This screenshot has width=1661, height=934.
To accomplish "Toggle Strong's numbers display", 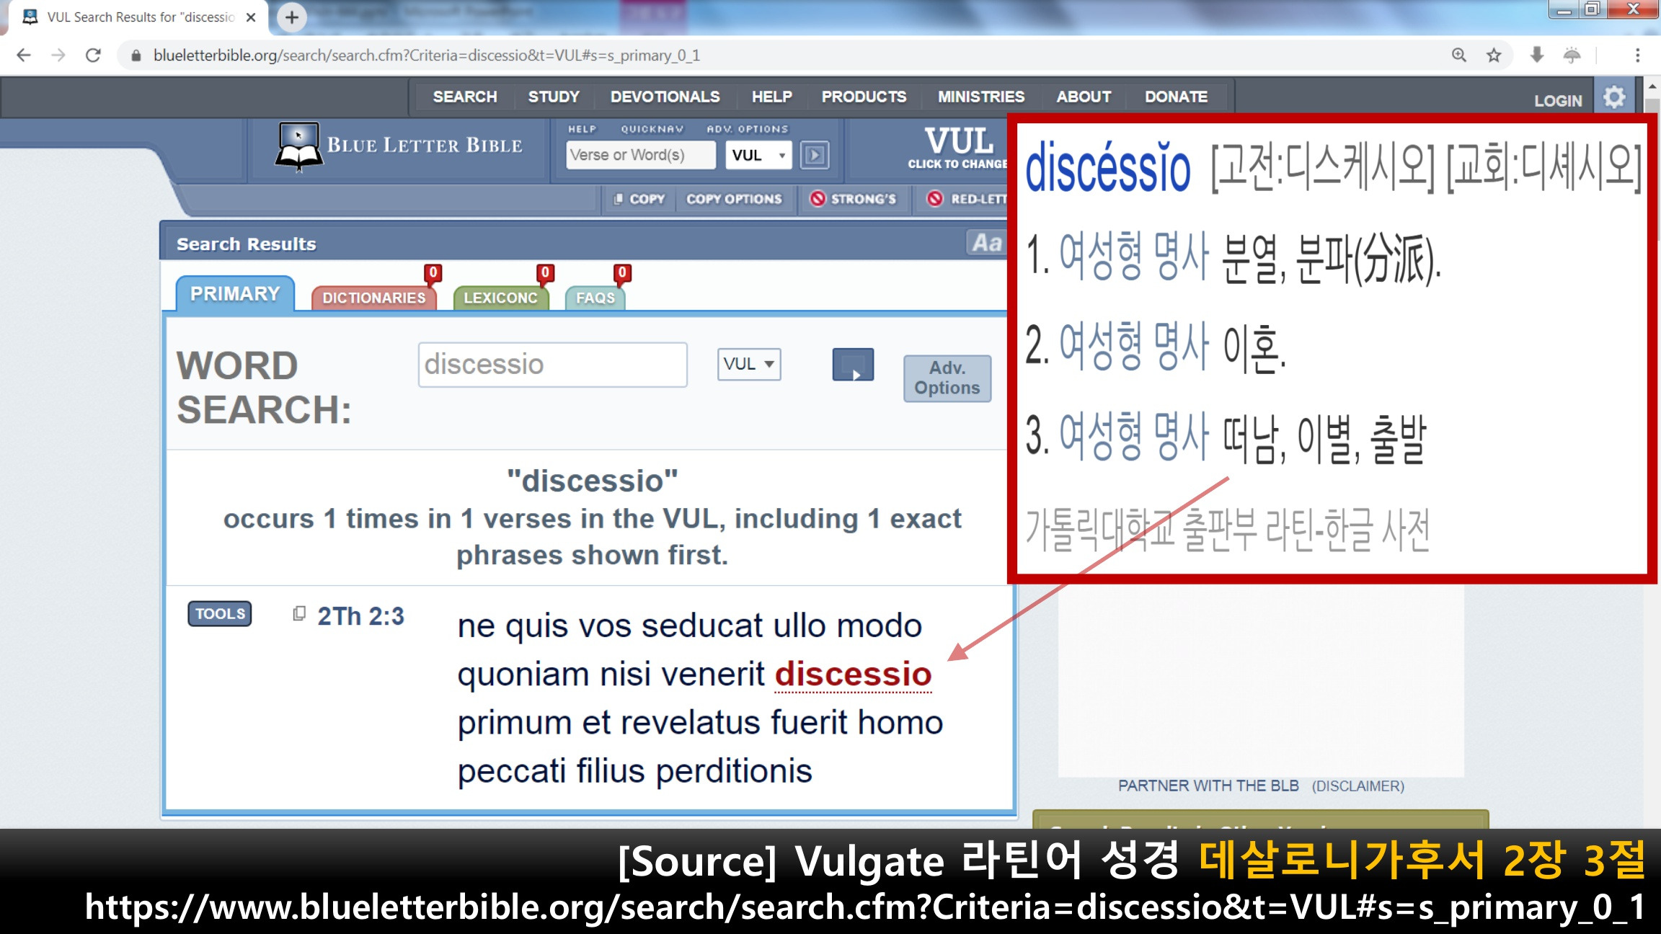I will point(854,199).
